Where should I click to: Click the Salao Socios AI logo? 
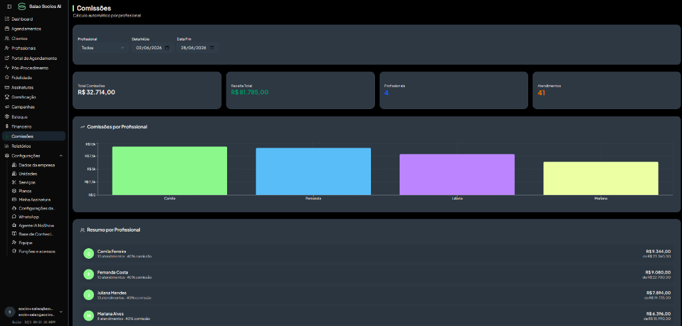point(22,7)
